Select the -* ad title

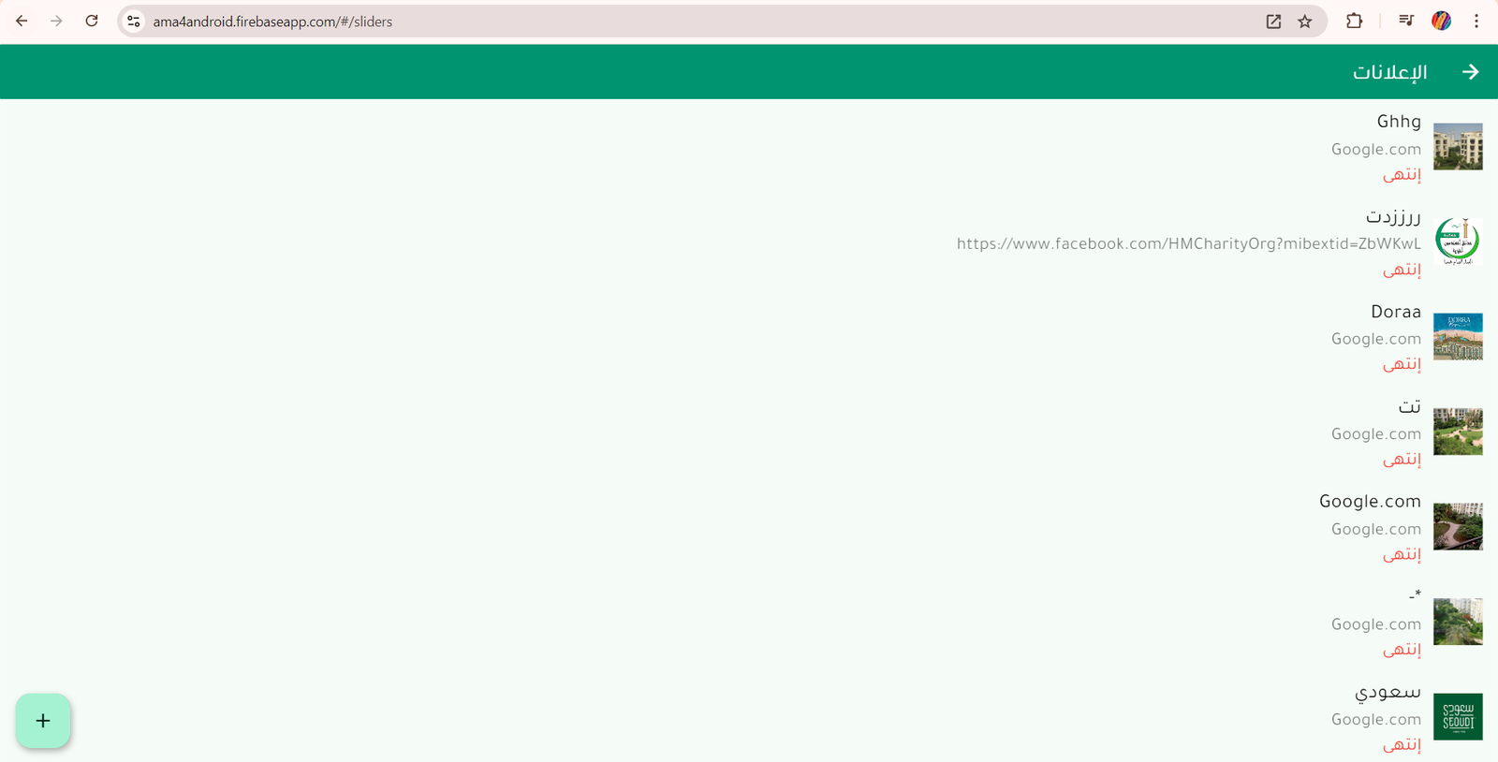pyautogui.click(x=1415, y=595)
